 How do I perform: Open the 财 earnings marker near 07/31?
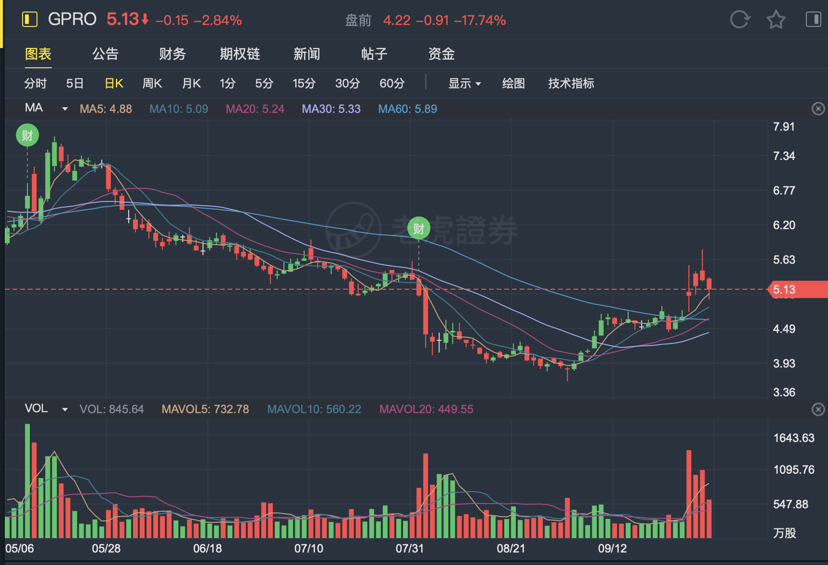coord(419,229)
